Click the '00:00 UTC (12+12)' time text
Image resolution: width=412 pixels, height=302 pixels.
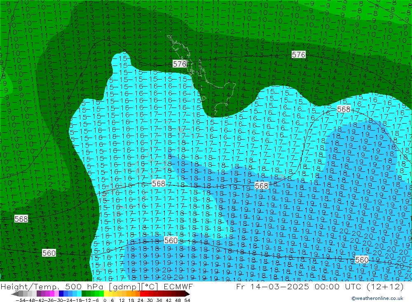(x=359, y=286)
